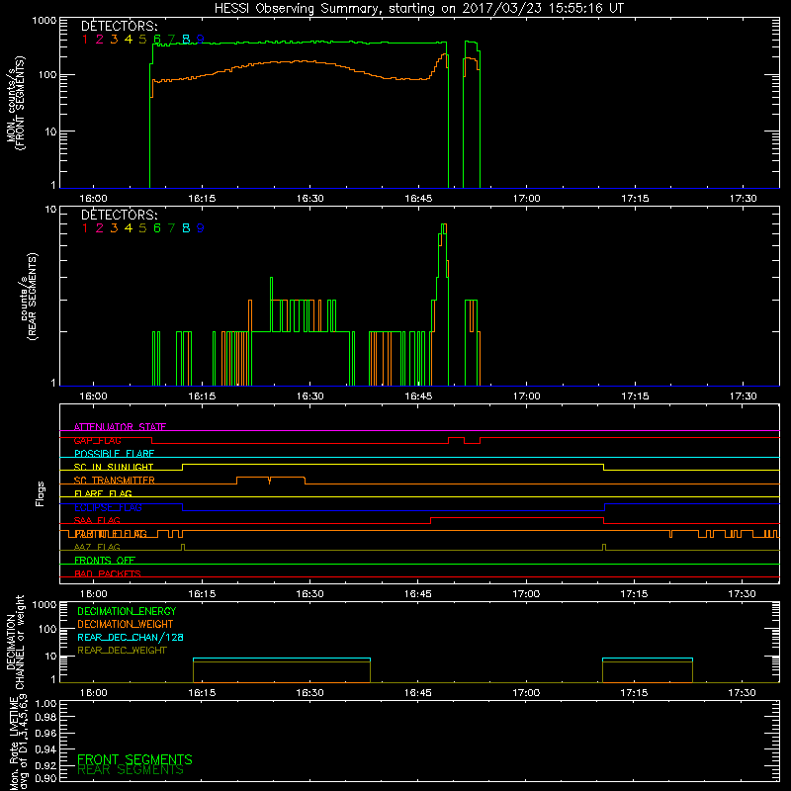Click the vertical 'Flags' axis title
This screenshot has width=791, height=791.
pos(41,493)
